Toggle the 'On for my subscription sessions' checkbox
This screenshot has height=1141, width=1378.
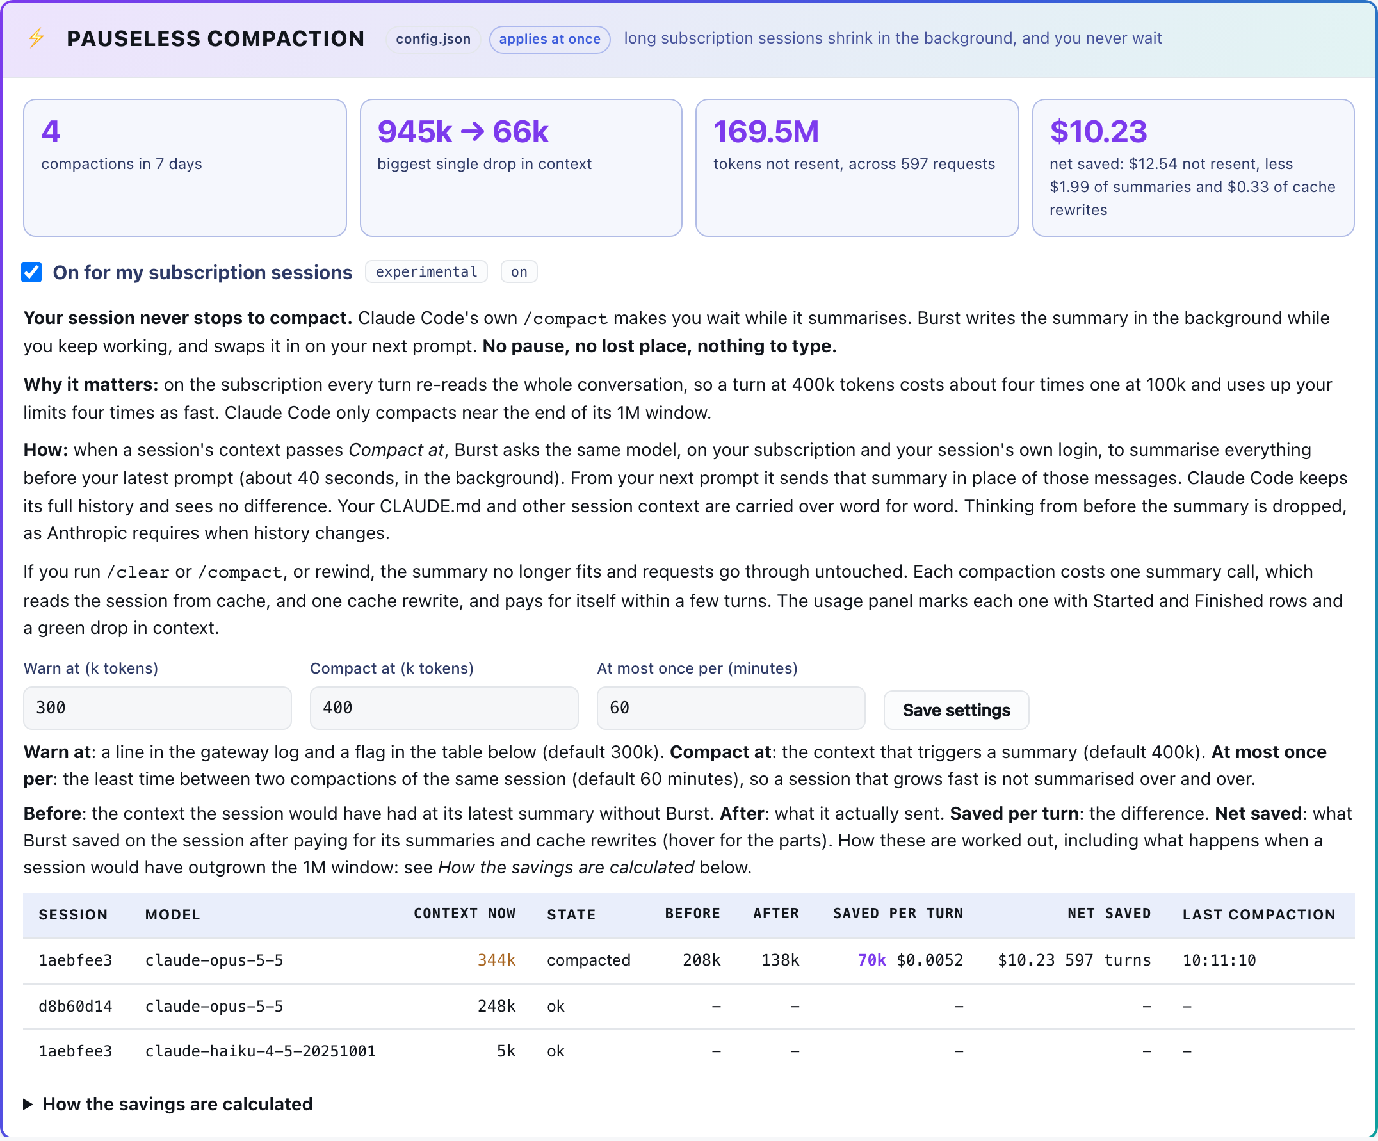tap(31, 272)
